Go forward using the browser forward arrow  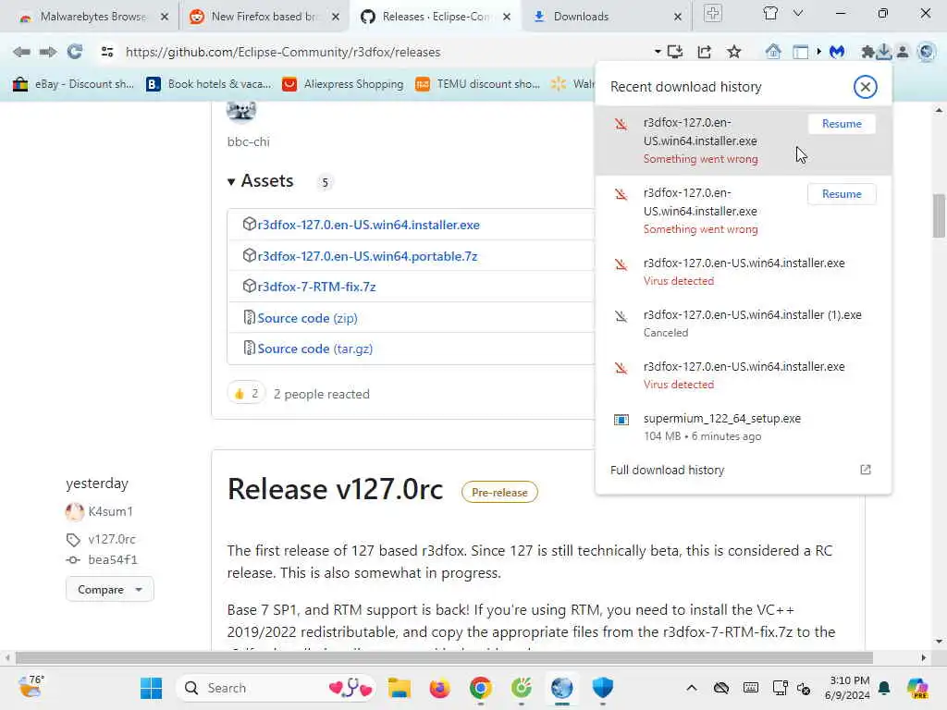pos(48,52)
